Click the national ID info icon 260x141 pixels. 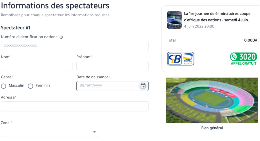(61, 37)
